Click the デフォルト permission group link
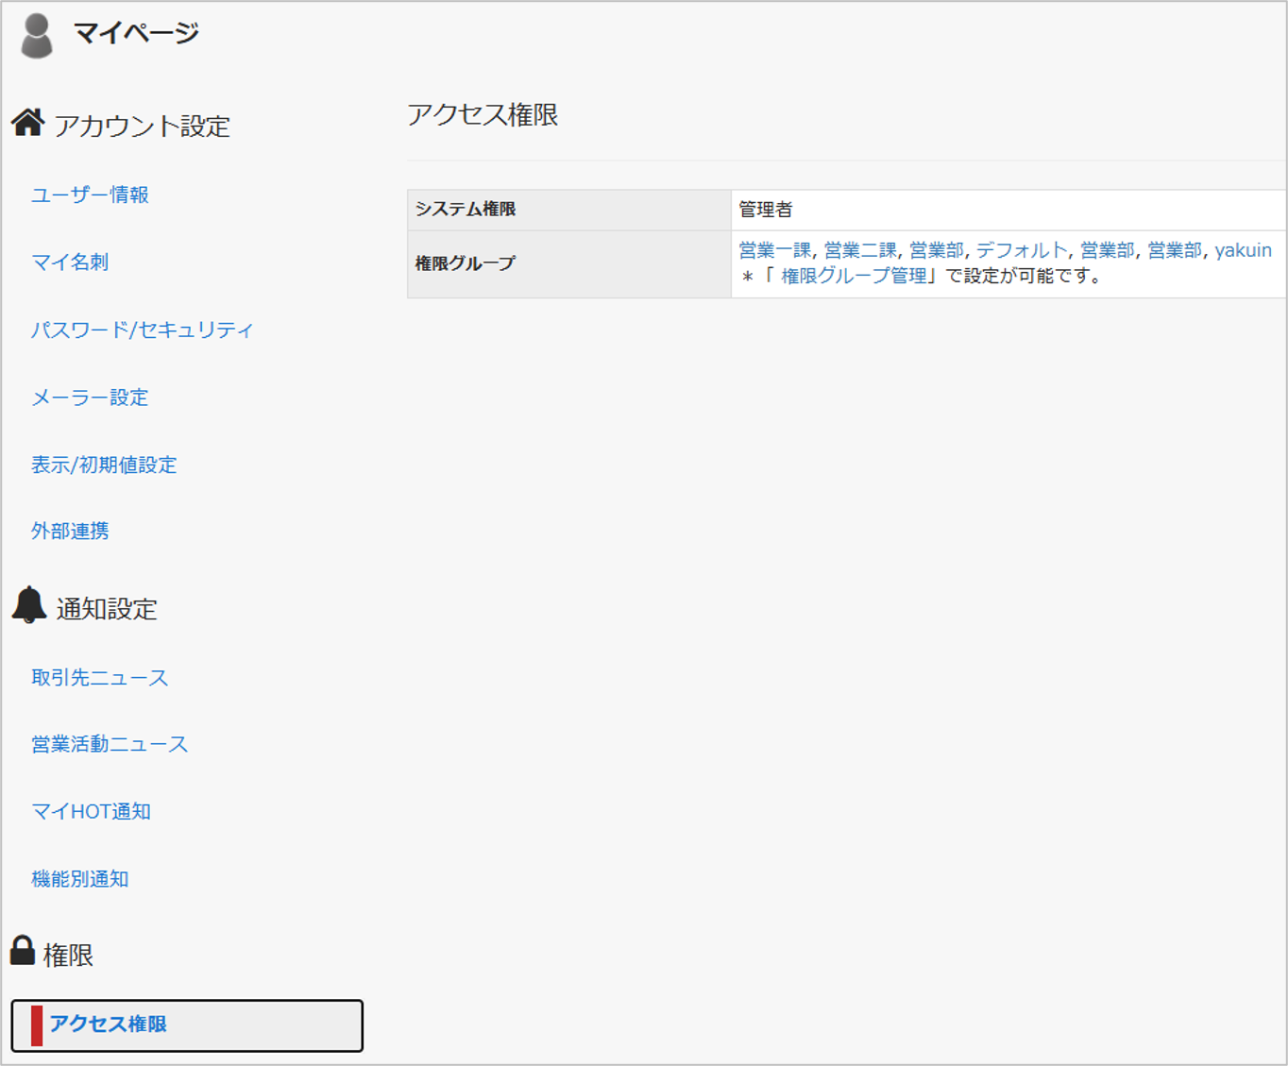Screen dimensions: 1288x1066 pyautogui.click(x=1022, y=250)
